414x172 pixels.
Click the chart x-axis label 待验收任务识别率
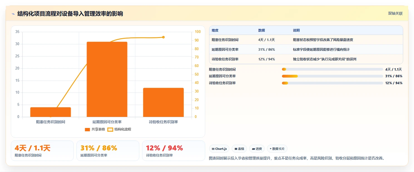(163, 122)
